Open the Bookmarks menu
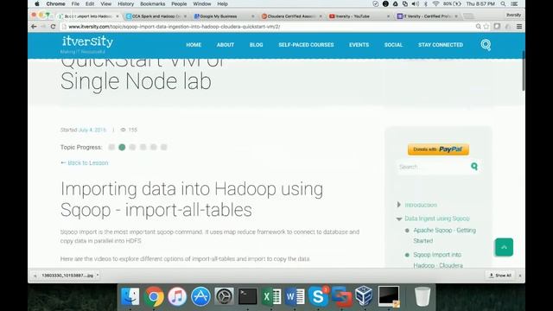Screen dimensions: 553x311 click(152, 3)
